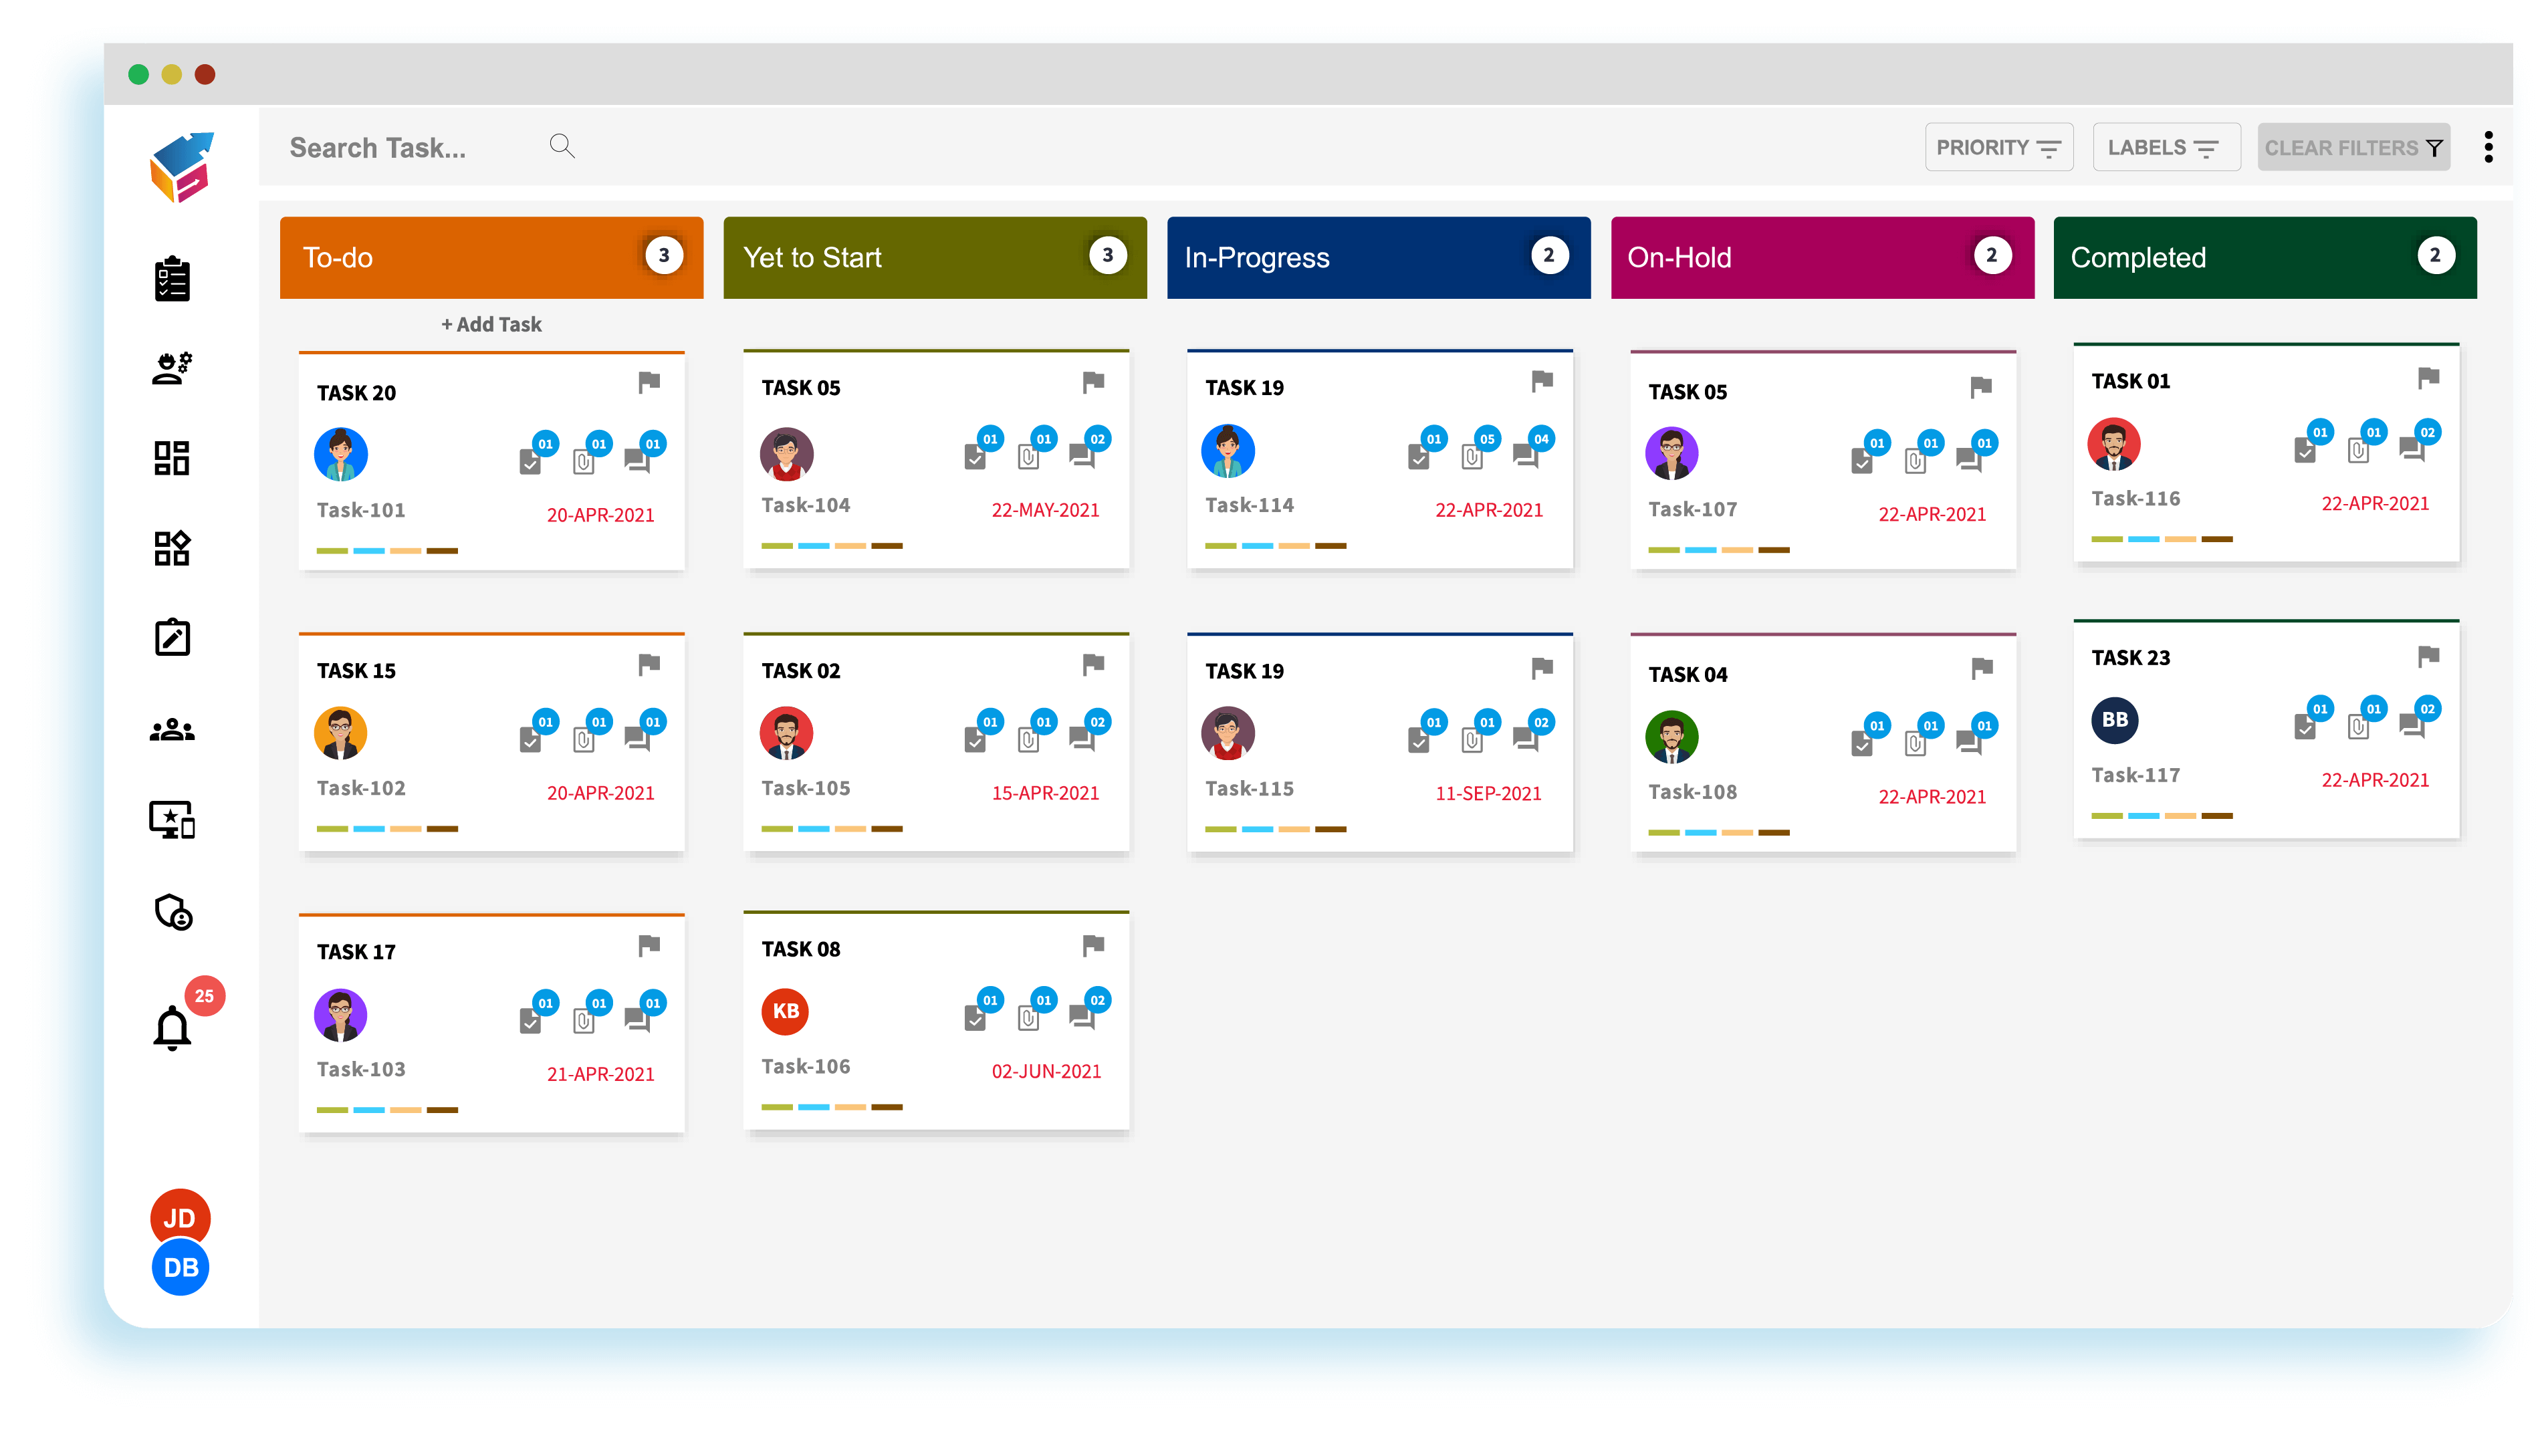Toggle priority flag on TASK 01 card
The height and width of the screenshot is (1456, 2544).
[2428, 378]
